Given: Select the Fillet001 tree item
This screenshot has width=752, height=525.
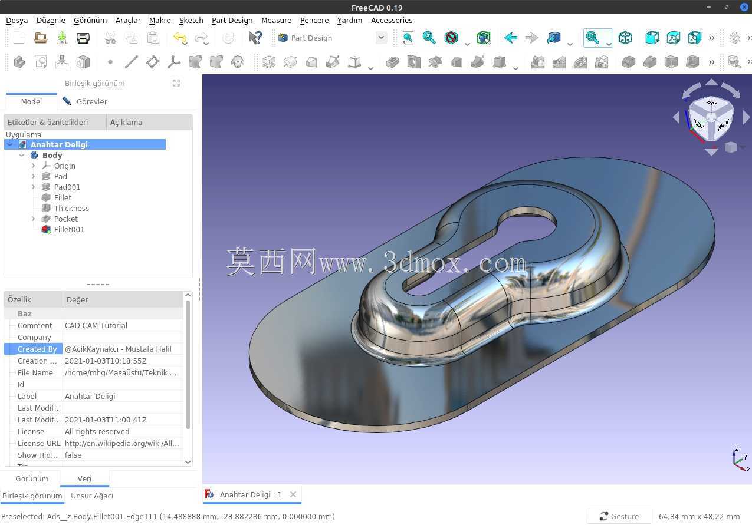Looking at the screenshot, I should click(69, 230).
